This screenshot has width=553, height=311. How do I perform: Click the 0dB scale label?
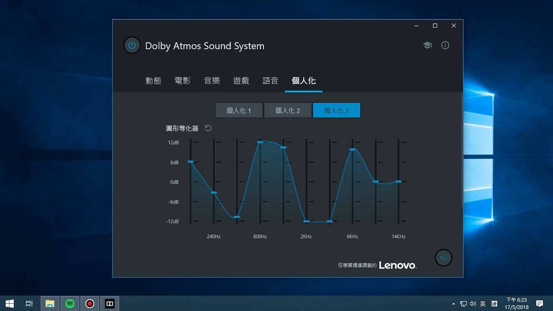click(x=175, y=182)
